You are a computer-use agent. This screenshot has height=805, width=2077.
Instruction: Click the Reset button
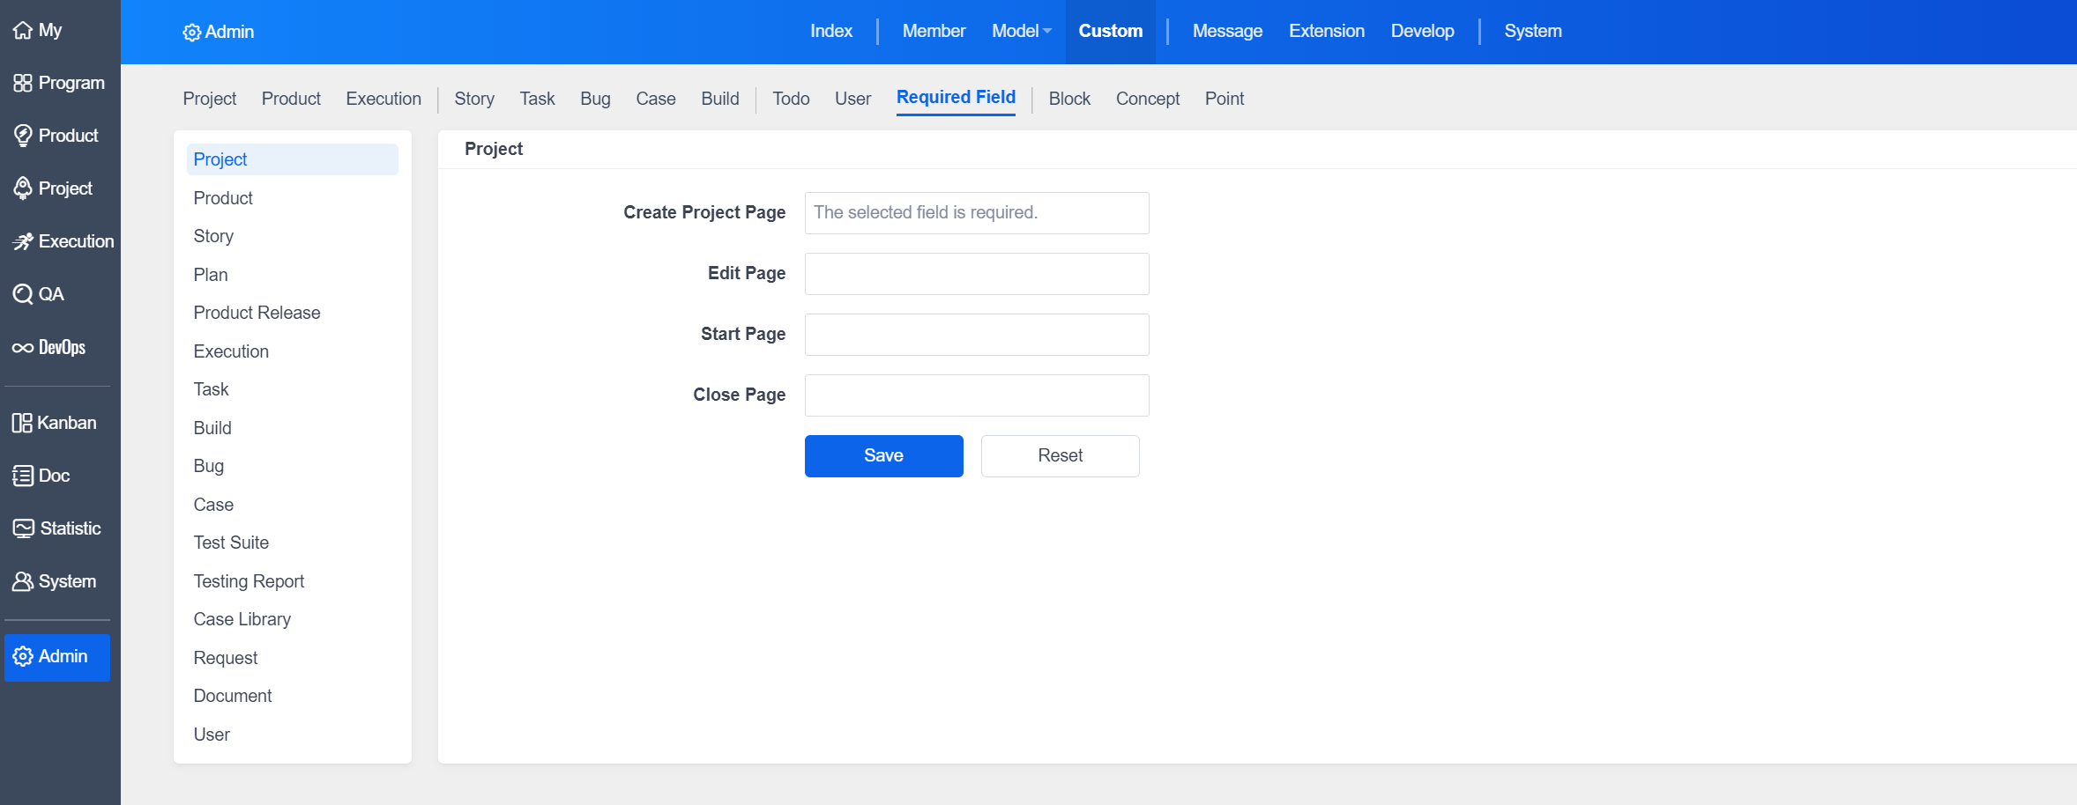(x=1060, y=456)
